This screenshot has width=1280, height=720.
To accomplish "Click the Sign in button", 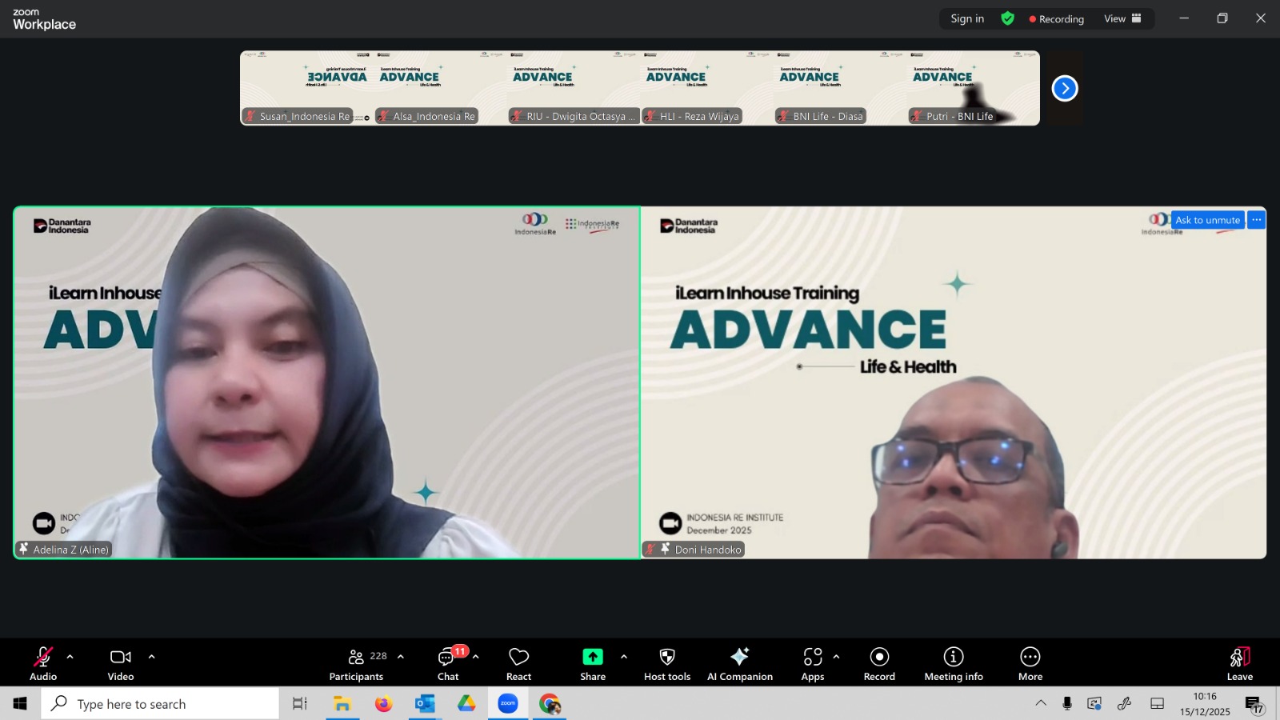I will point(967,18).
